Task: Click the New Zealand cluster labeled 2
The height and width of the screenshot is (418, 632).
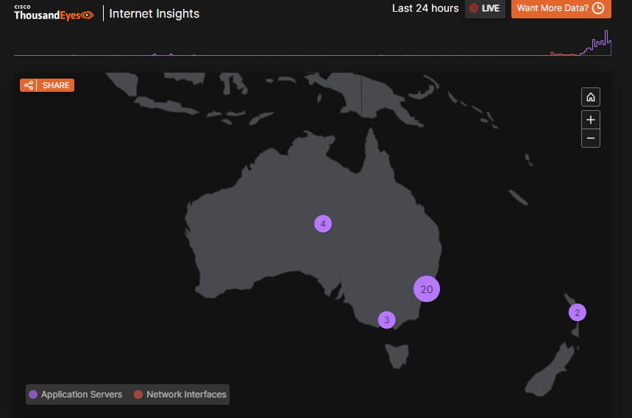Action: pyautogui.click(x=578, y=312)
